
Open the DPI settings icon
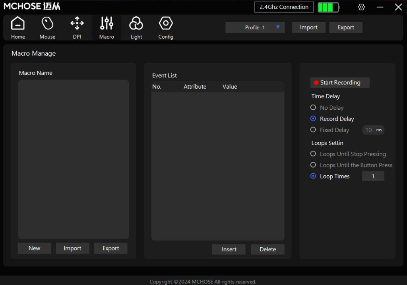click(x=77, y=24)
